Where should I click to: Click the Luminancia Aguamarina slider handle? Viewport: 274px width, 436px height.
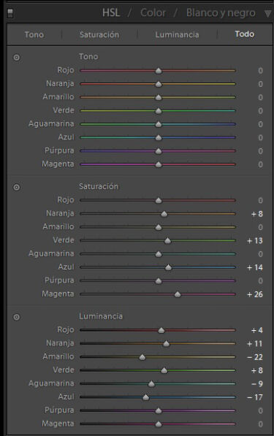(x=151, y=384)
